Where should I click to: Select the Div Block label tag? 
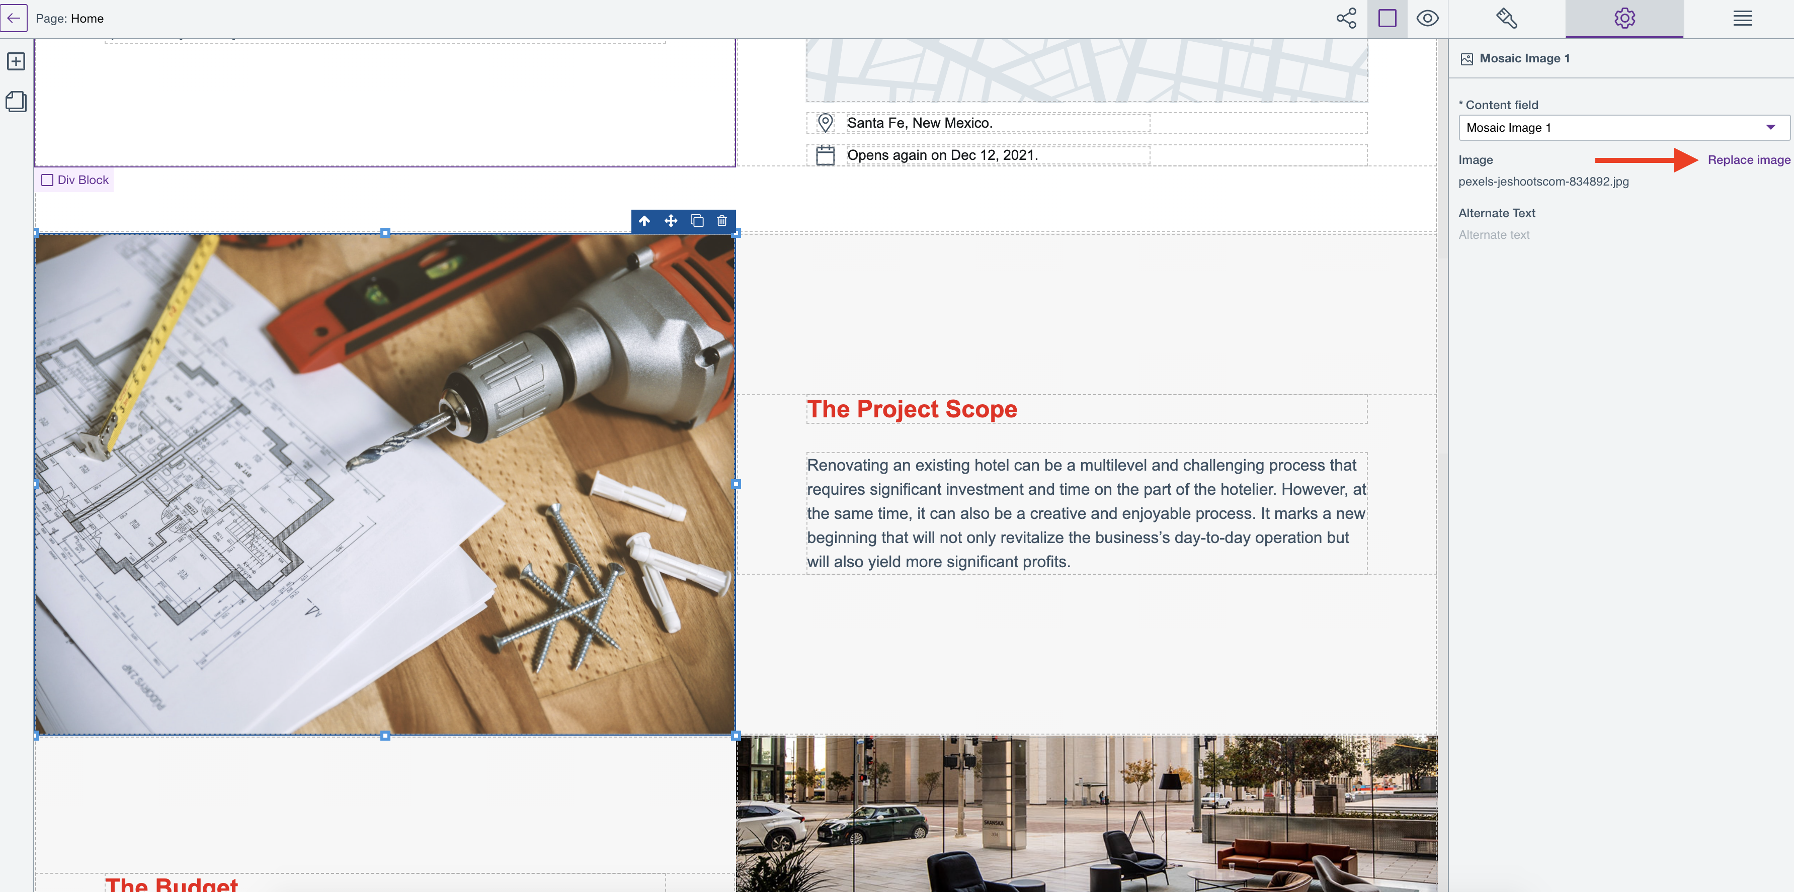(75, 180)
